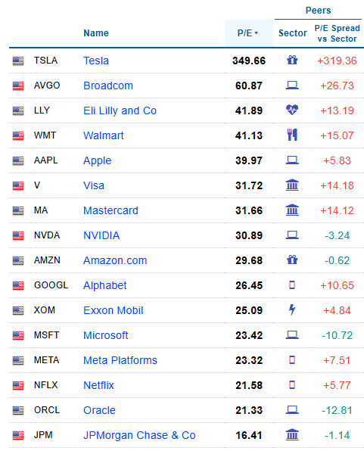Sort by P/E Spread vs Sector header

click(x=337, y=33)
